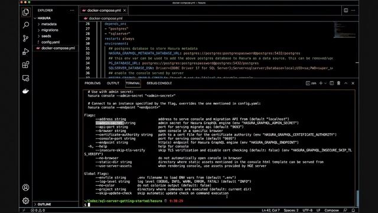Open editor more actions menu
378x213 pixels.
353,10
